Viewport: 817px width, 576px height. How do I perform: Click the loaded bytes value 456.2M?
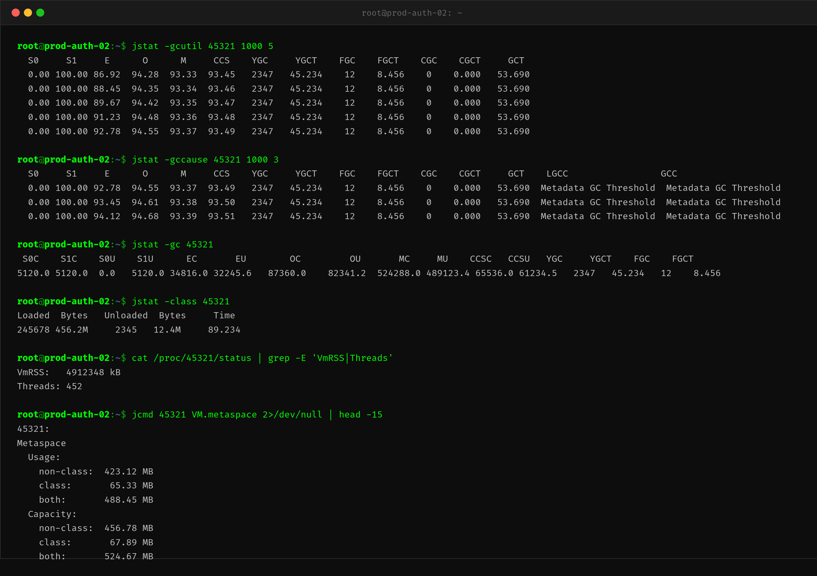coord(72,330)
